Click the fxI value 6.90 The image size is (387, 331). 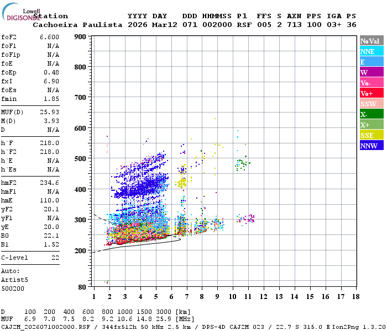coord(51,82)
